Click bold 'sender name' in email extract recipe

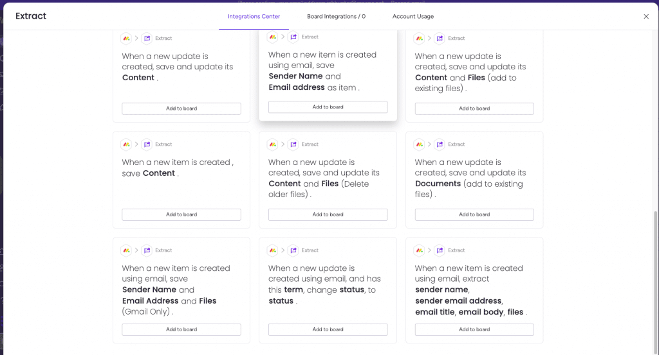(441, 290)
